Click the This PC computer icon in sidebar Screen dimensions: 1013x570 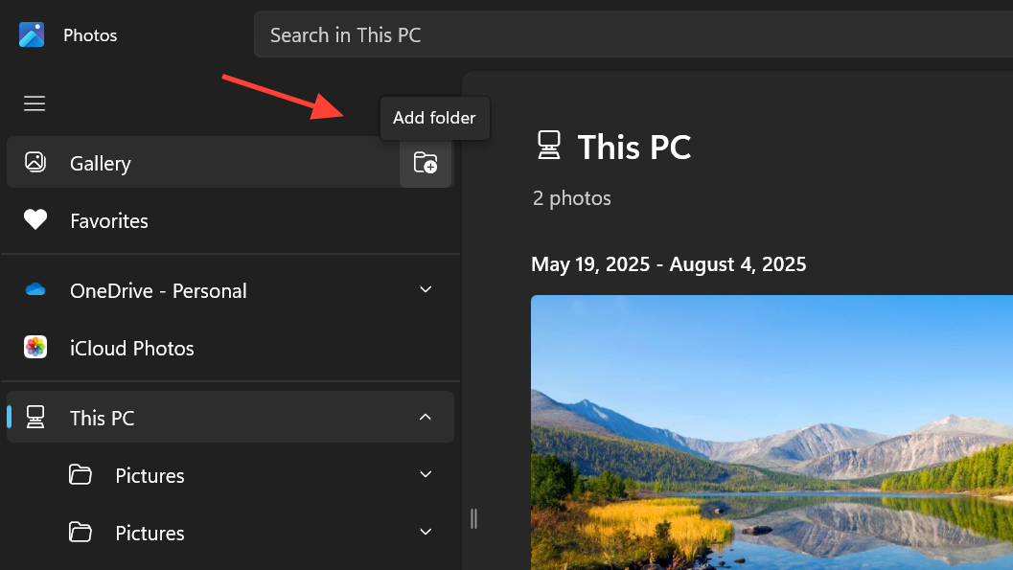click(x=35, y=417)
